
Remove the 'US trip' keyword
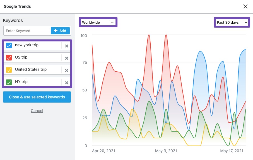pyautogui.click(x=66, y=58)
